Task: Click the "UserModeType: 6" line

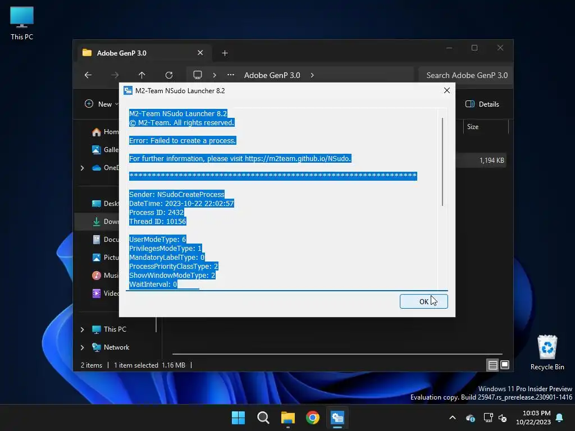Action: pyautogui.click(x=158, y=239)
